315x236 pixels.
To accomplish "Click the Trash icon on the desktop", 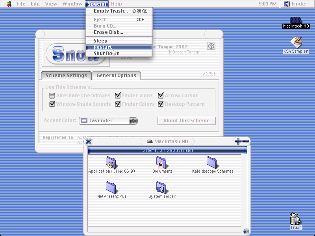I will coord(295,219).
